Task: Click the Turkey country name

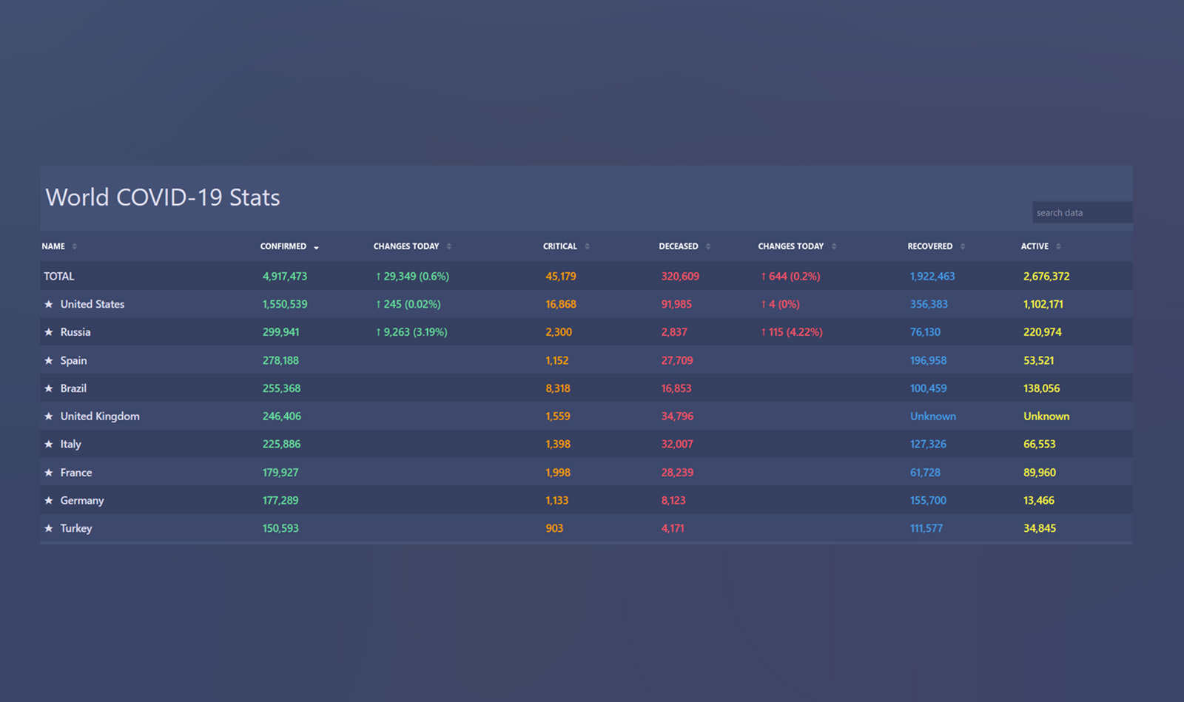Action: pyautogui.click(x=76, y=528)
